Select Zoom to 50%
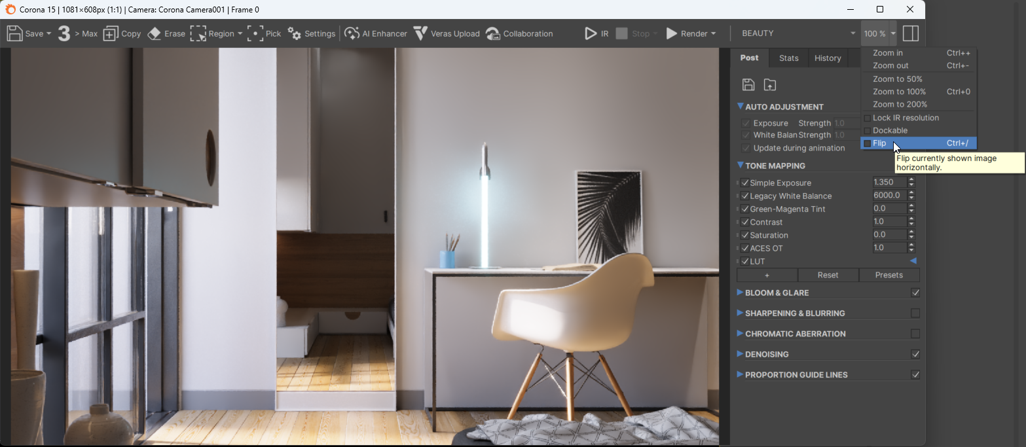 click(x=919, y=79)
